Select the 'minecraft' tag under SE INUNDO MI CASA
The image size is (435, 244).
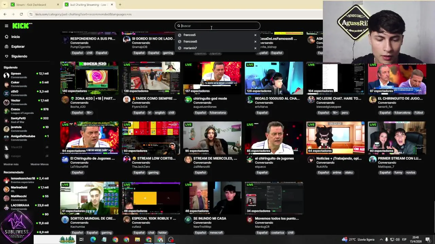click(216, 233)
